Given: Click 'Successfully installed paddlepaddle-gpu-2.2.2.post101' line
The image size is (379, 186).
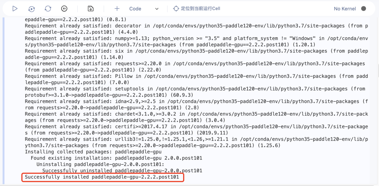Looking at the screenshot, I should pos(102,177).
